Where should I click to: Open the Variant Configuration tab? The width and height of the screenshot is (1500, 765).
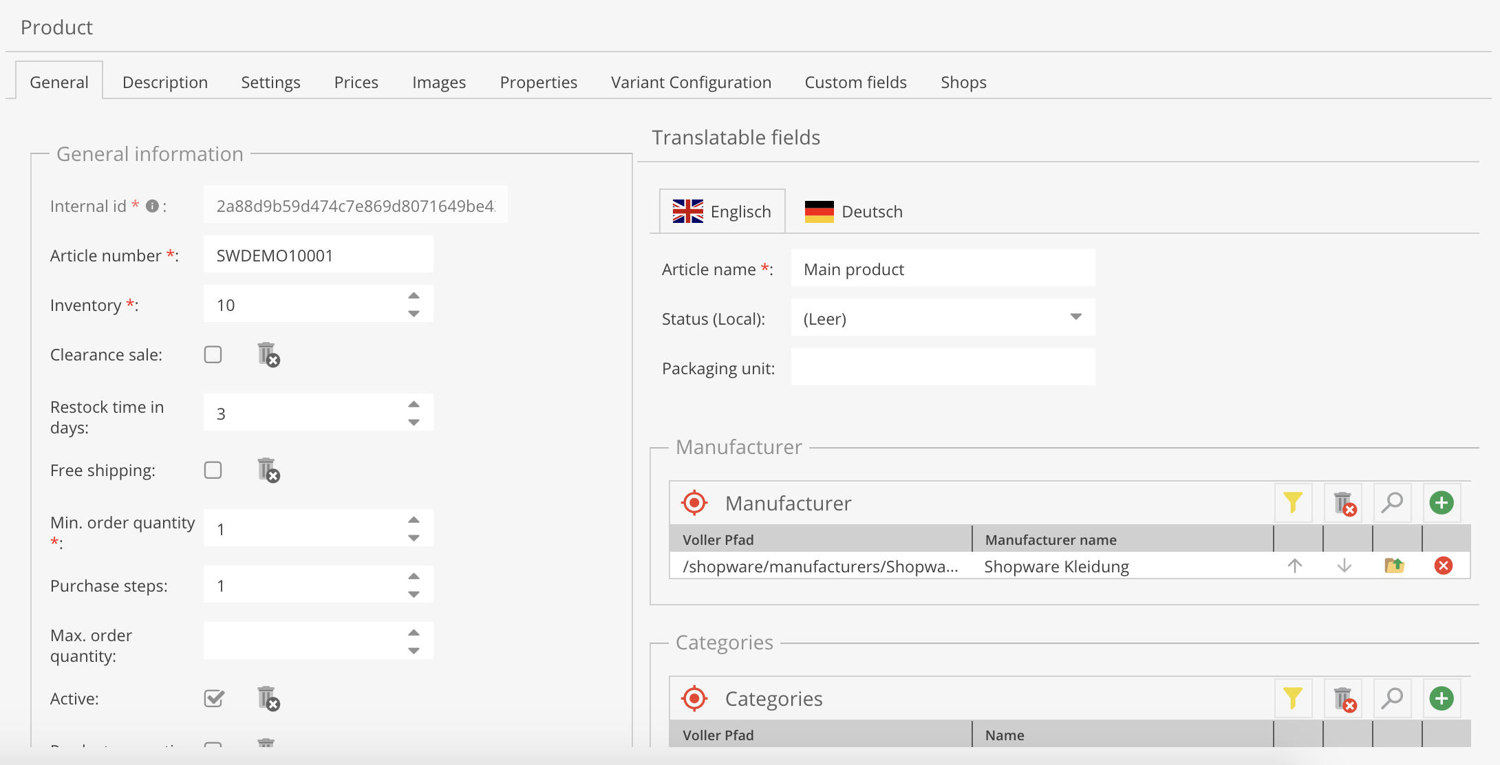(691, 83)
